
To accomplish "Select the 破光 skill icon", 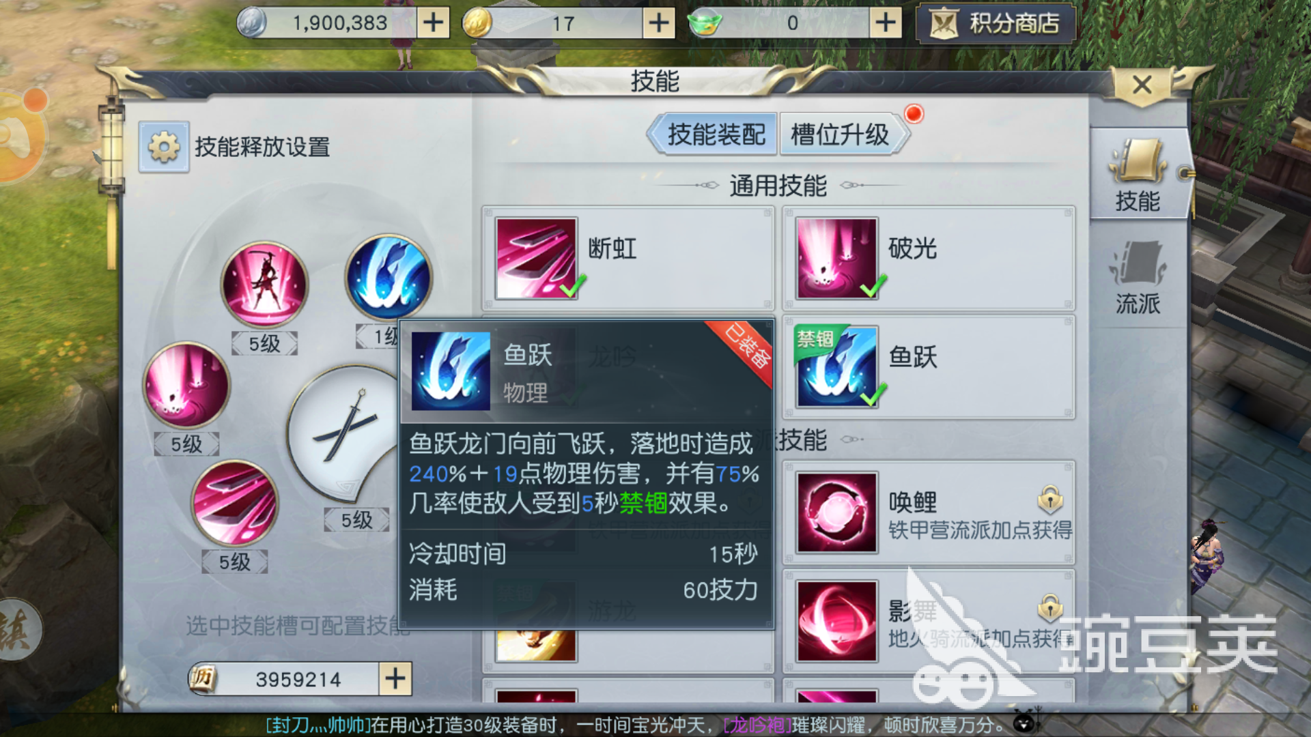I will pyautogui.click(x=837, y=259).
